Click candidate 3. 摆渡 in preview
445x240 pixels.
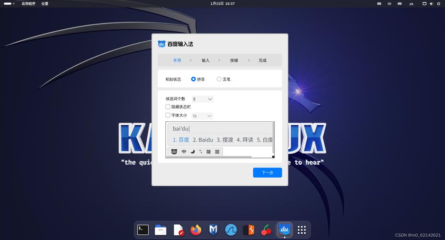click(x=225, y=140)
